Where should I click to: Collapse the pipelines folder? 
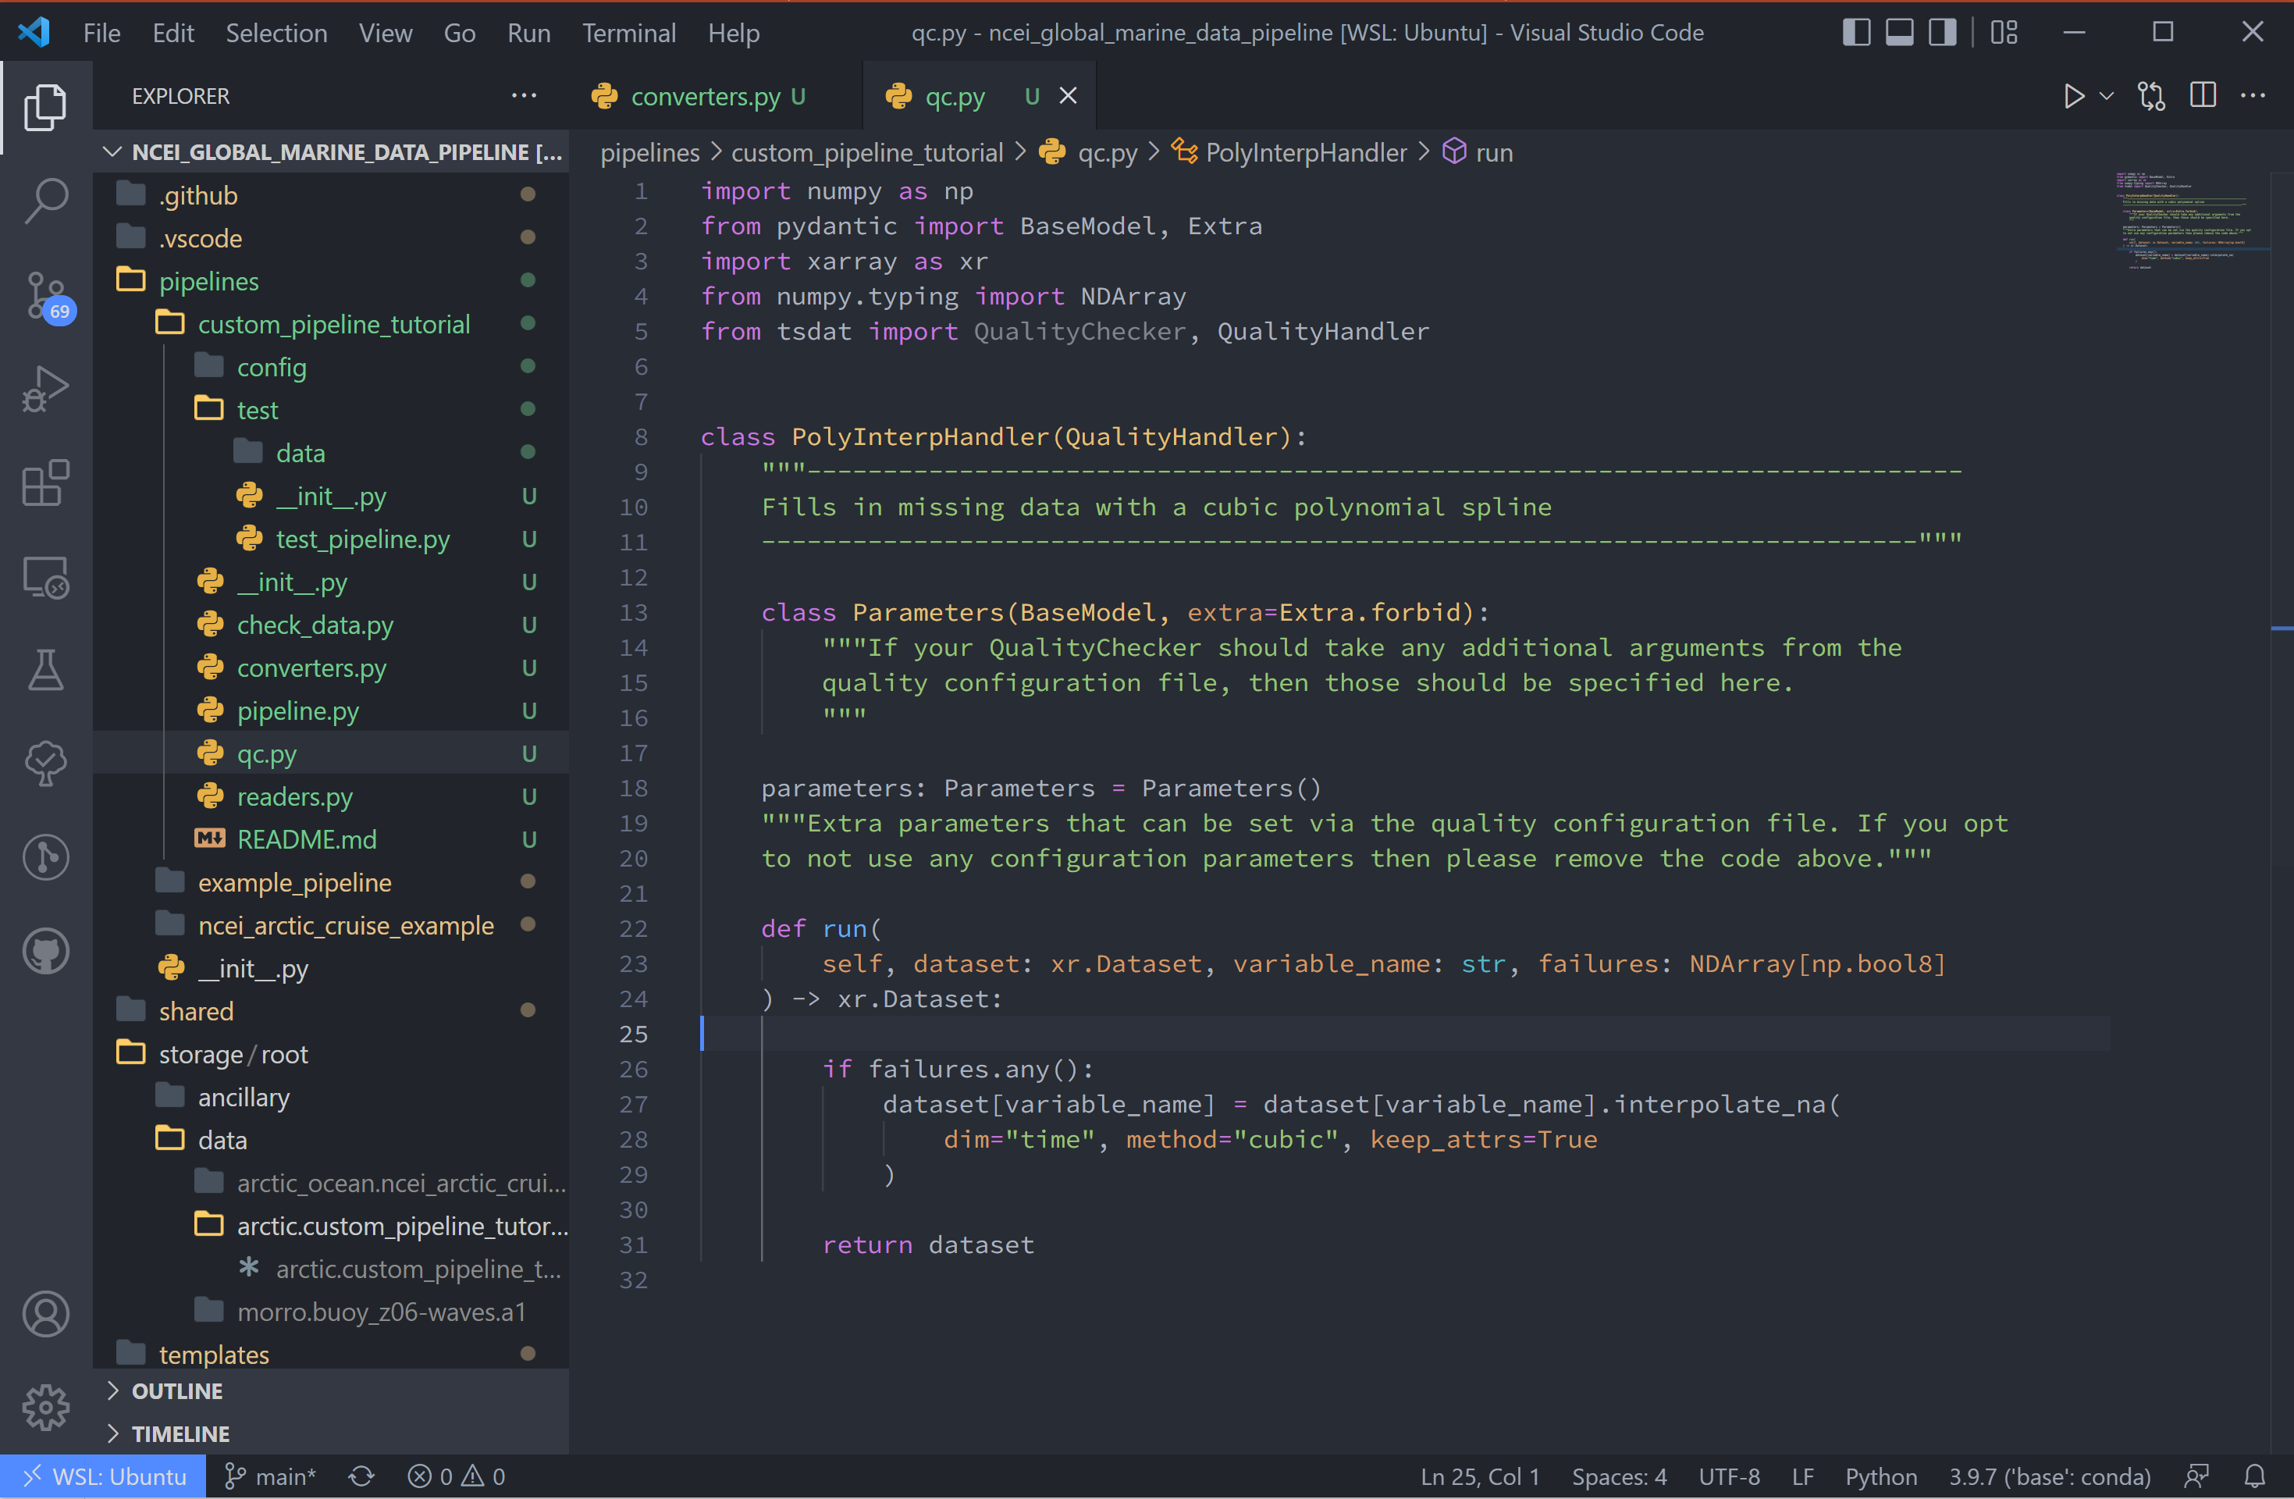333,280
